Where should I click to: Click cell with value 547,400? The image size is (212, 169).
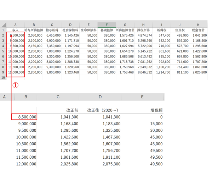(162, 36)
